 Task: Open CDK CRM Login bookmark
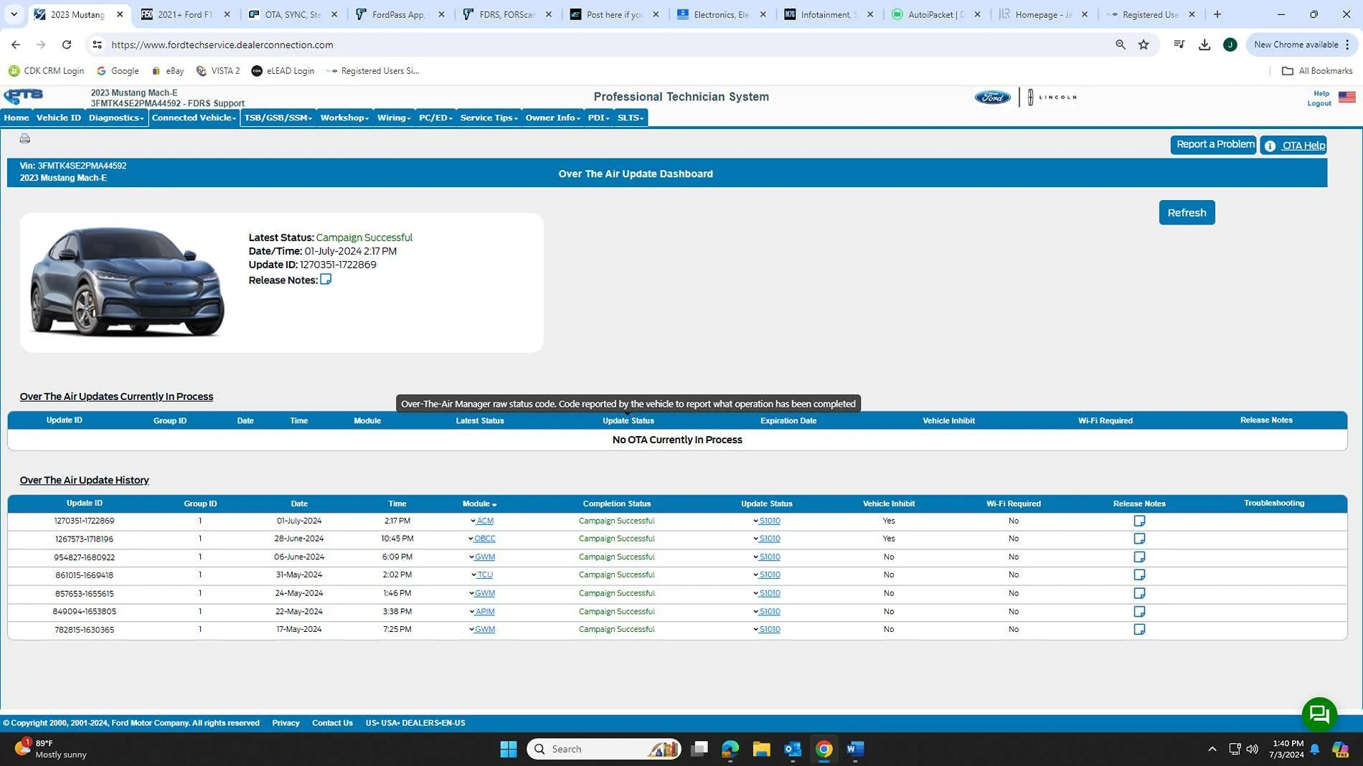[47, 71]
